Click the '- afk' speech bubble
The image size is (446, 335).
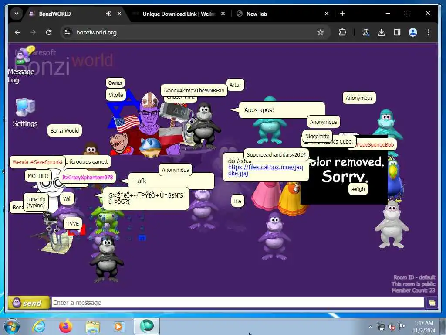click(x=171, y=181)
